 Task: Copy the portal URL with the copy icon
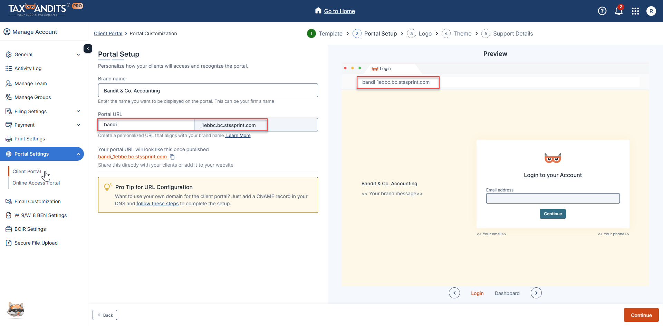coord(172,157)
